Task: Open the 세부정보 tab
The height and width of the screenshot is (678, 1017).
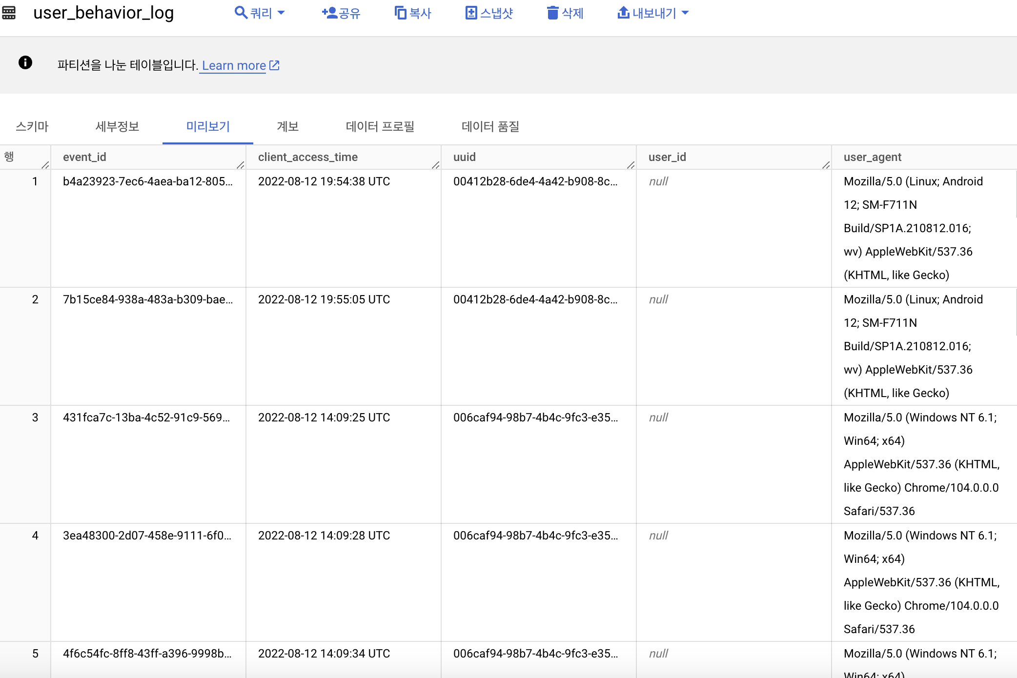Action: 117,126
